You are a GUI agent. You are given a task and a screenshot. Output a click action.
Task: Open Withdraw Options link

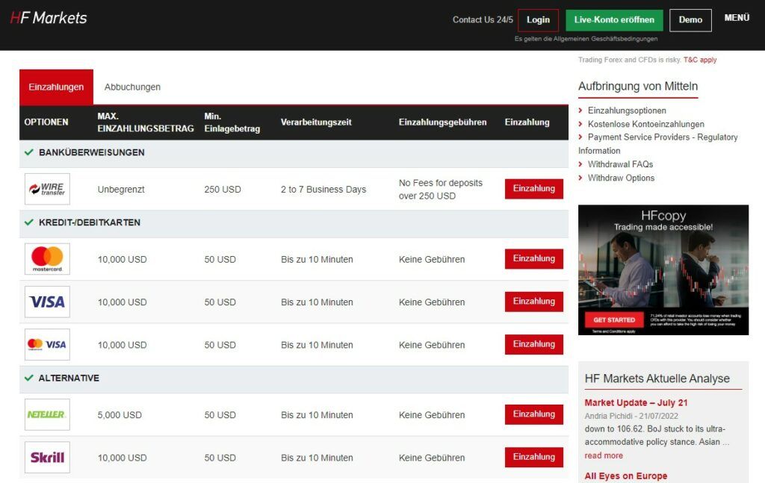click(x=621, y=178)
